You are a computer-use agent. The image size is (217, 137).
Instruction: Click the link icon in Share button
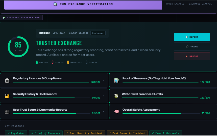coord(187,47)
